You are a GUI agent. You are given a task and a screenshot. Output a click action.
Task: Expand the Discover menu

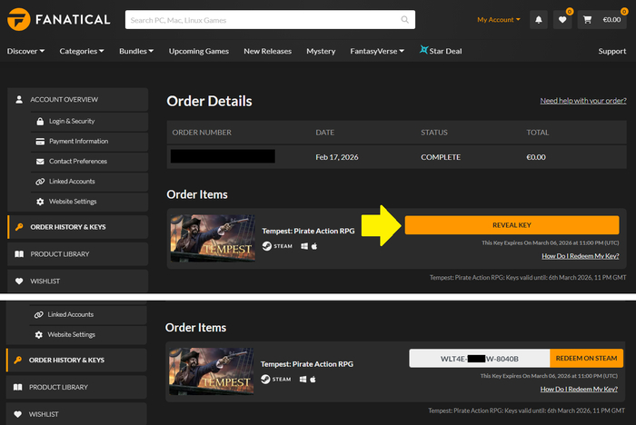pyautogui.click(x=26, y=51)
